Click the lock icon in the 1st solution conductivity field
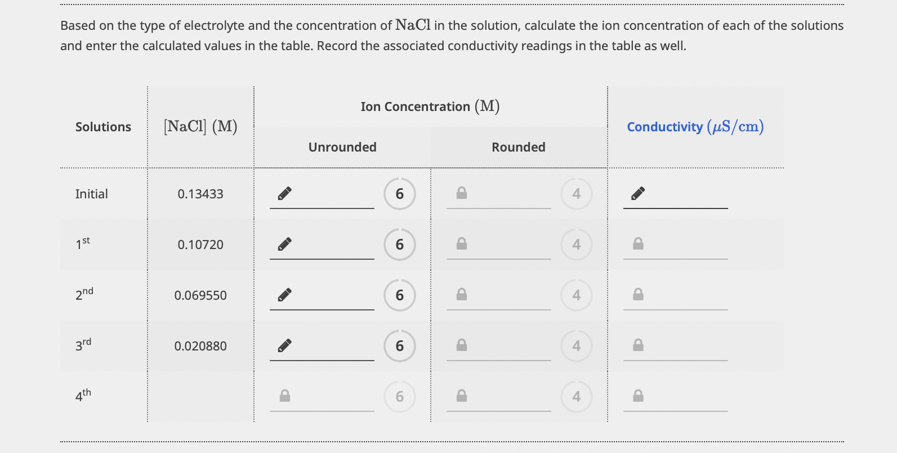 [x=638, y=244]
